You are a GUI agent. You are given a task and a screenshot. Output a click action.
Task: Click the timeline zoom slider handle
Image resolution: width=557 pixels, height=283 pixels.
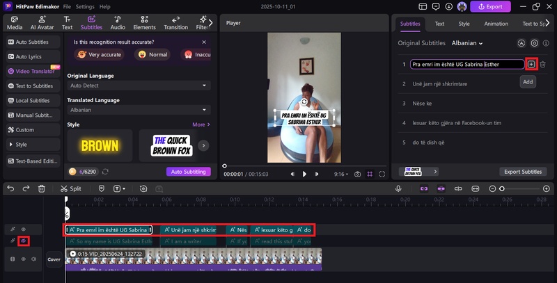pyautogui.click(x=501, y=188)
